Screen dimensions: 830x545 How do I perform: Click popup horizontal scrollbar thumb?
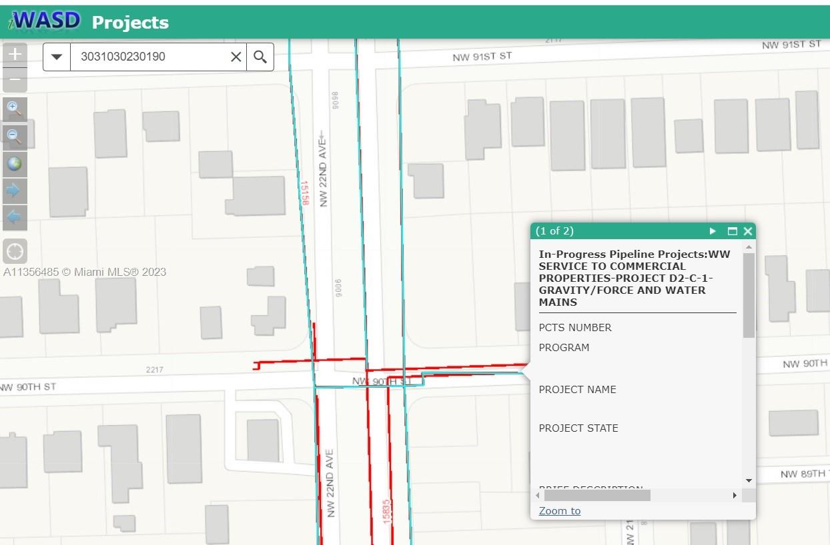[x=597, y=496]
